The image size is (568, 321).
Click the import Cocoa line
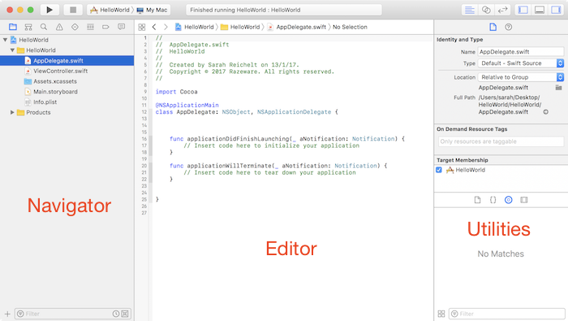[x=176, y=92]
